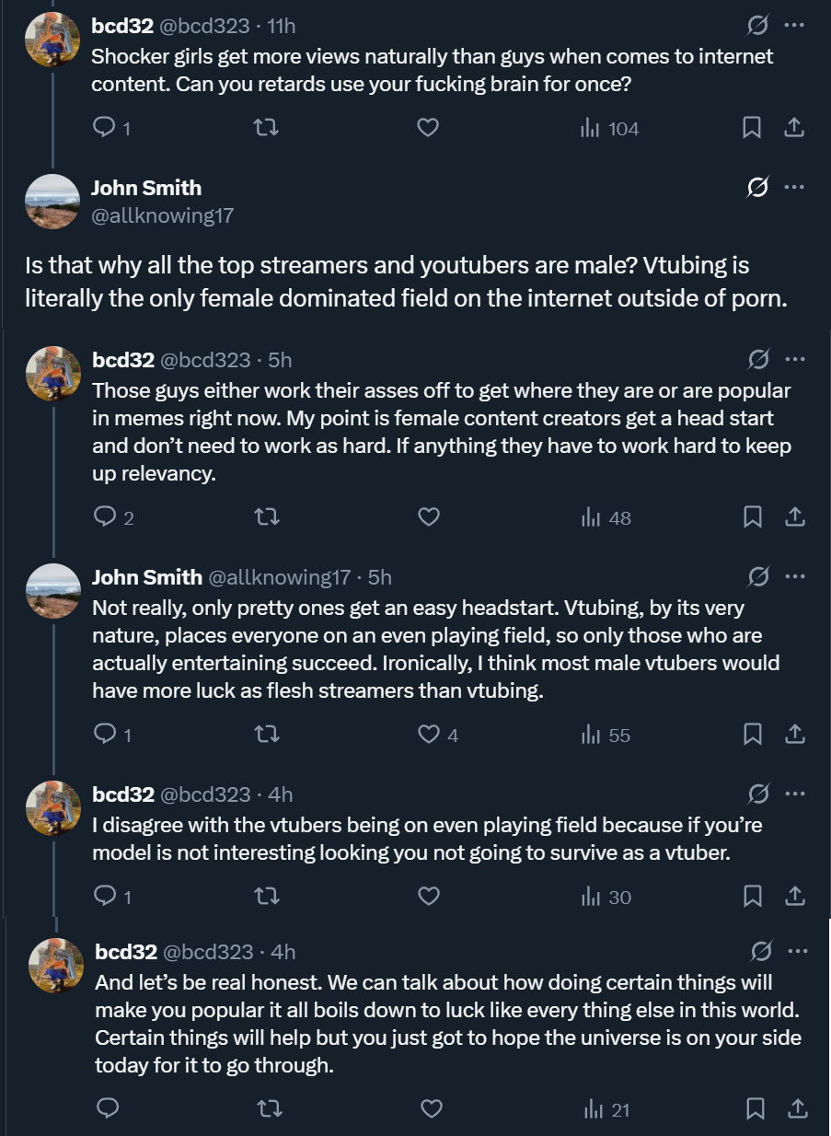The width and height of the screenshot is (831, 1136).
Task: Open more options on John Smith's main tweet
Action: pos(794,188)
